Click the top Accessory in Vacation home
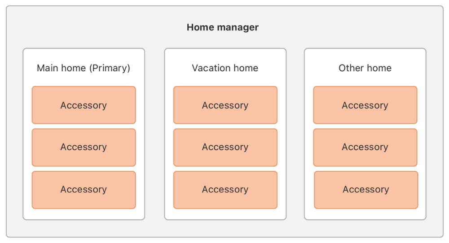Screen dimensions: 449x243 click(225, 105)
